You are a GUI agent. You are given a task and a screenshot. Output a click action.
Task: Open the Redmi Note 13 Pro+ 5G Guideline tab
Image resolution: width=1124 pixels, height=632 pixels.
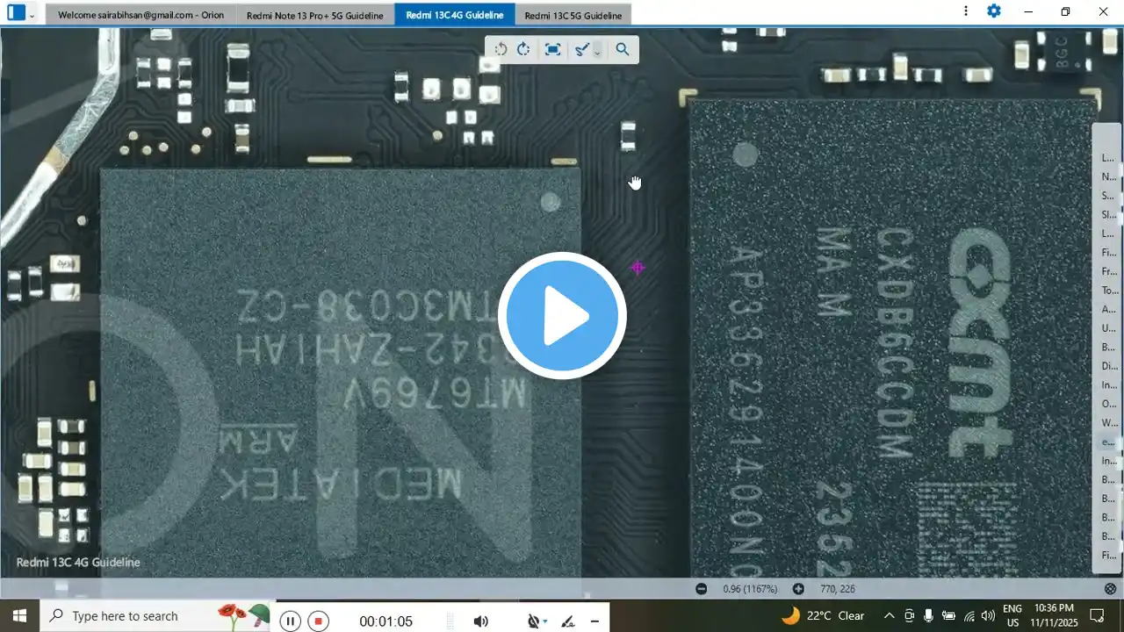(x=314, y=15)
